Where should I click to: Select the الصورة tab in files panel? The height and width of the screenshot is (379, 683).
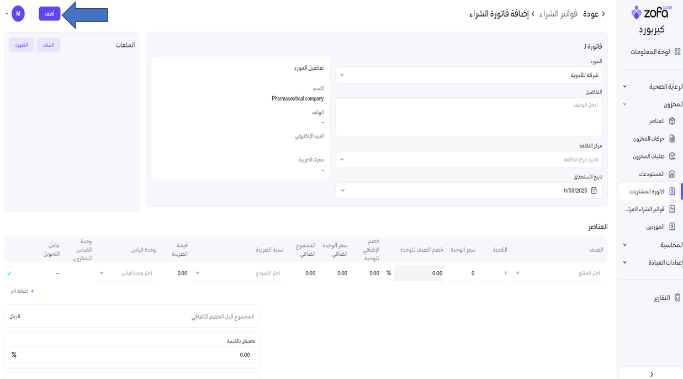tap(22, 45)
